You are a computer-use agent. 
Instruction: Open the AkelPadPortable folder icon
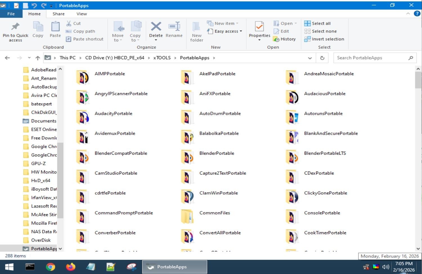[187, 77]
